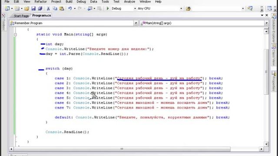Screen dimensions: 278x156
Task: Switch to the Start Page tab
Action: tap(21, 16)
